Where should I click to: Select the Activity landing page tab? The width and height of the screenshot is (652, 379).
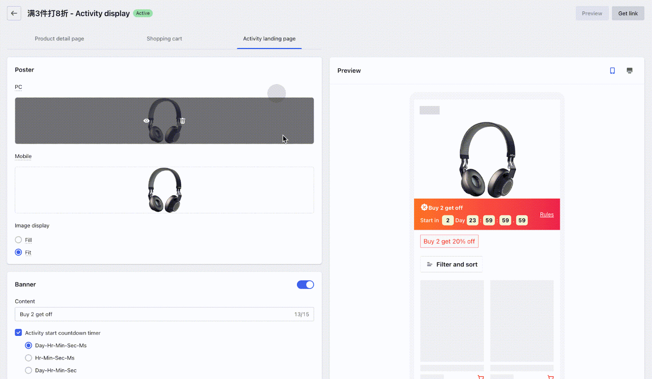[x=269, y=39]
